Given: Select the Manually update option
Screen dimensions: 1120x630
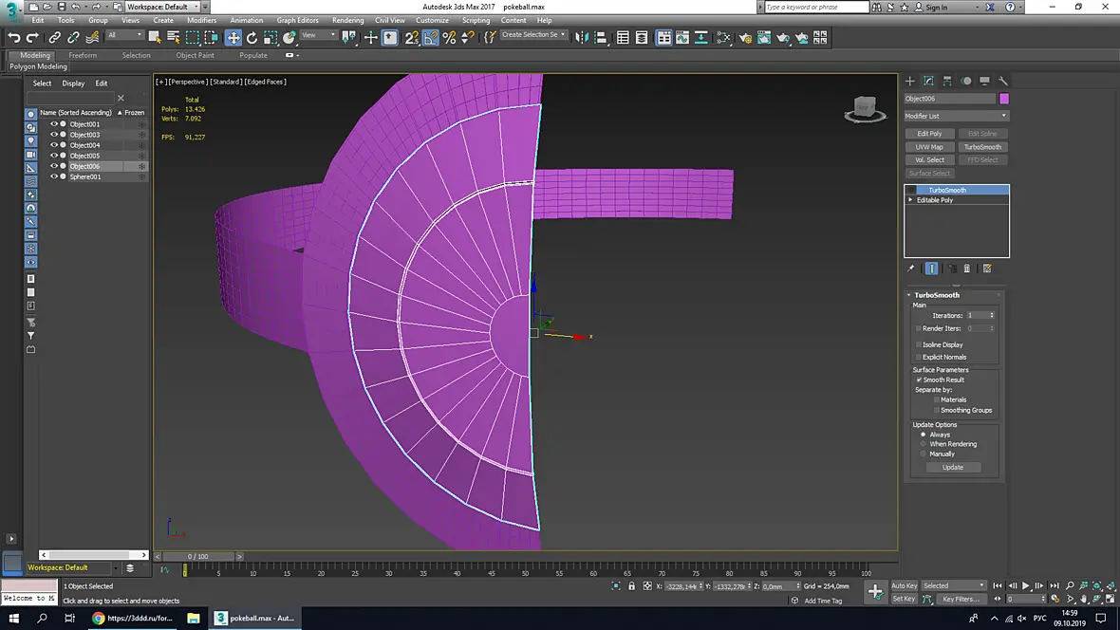Looking at the screenshot, I should click(923, 454).
